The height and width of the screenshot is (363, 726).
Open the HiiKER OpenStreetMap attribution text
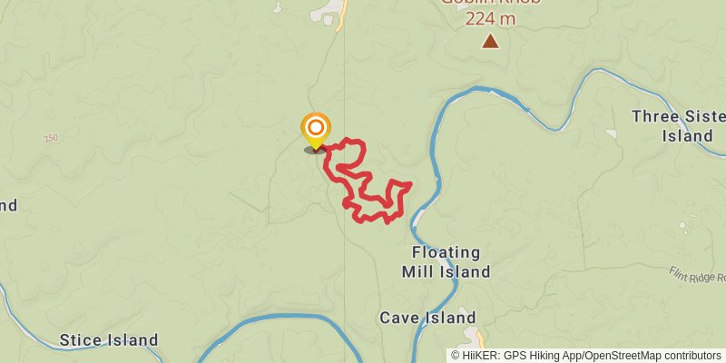pyautogui.click(x=586, y=356)
